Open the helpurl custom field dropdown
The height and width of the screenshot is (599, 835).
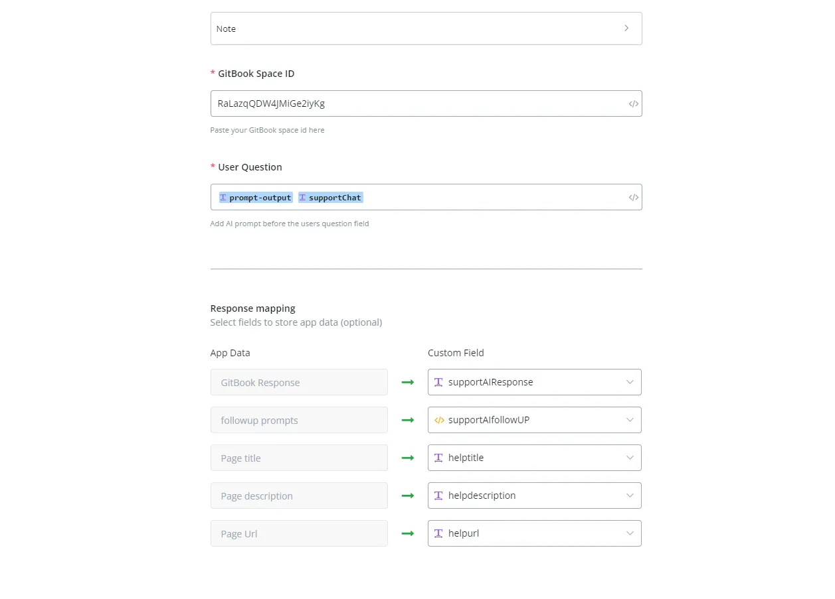click(x=535, y=533)
